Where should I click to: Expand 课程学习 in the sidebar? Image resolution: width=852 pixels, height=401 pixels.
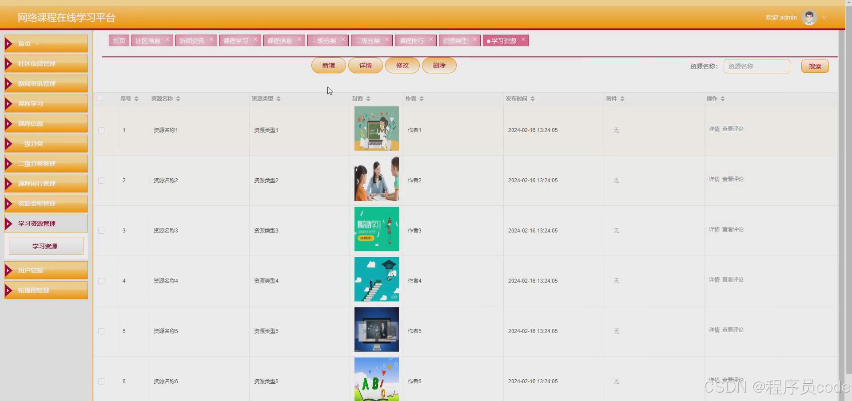tap(46, 103)
